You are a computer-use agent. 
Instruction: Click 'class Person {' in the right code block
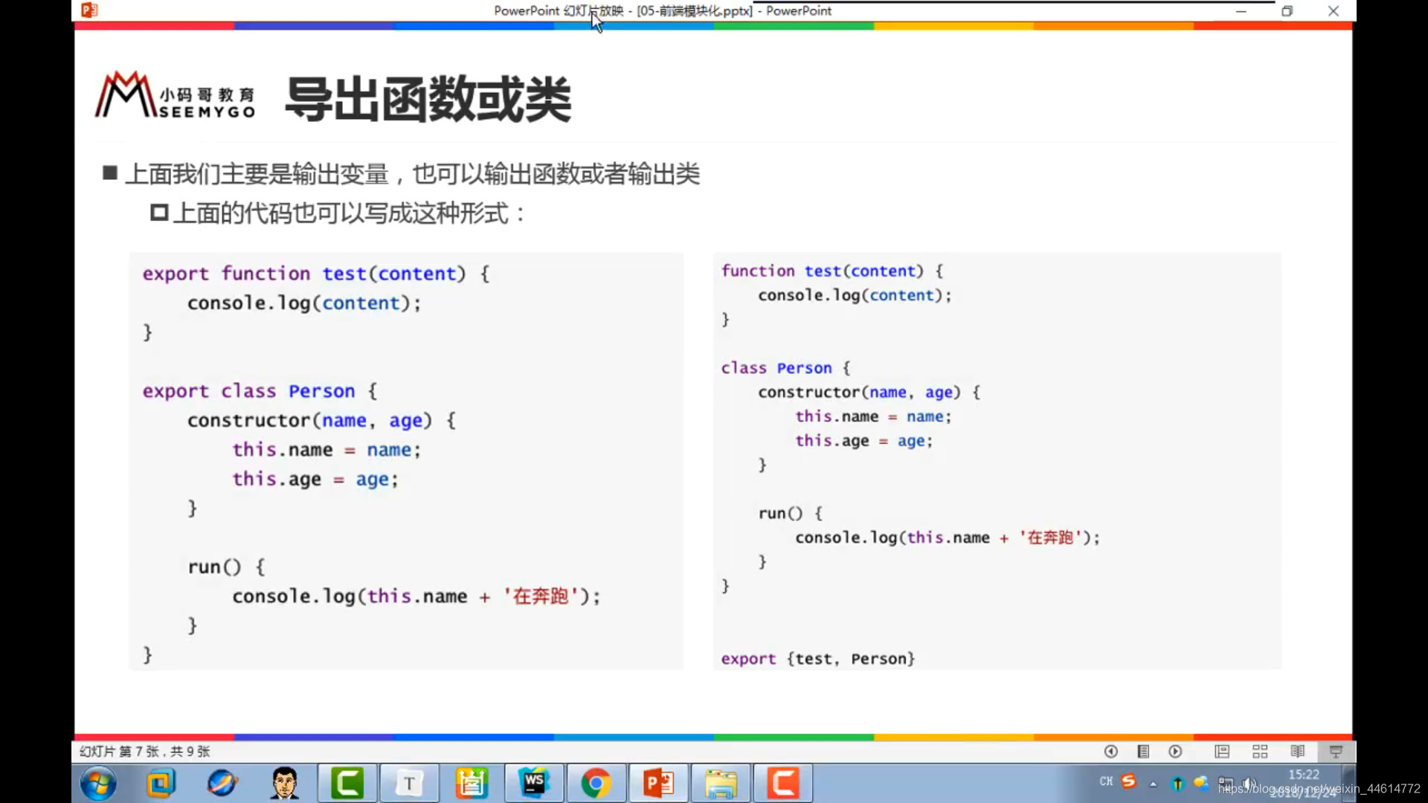785,368
